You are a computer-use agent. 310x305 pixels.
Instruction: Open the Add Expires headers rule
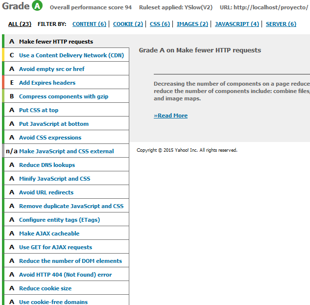pos(47,83)
